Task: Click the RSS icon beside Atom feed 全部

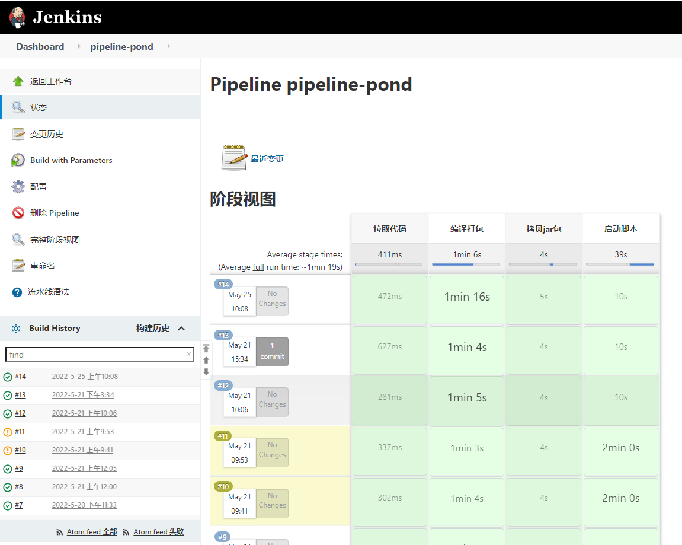Action: [60, 532]
